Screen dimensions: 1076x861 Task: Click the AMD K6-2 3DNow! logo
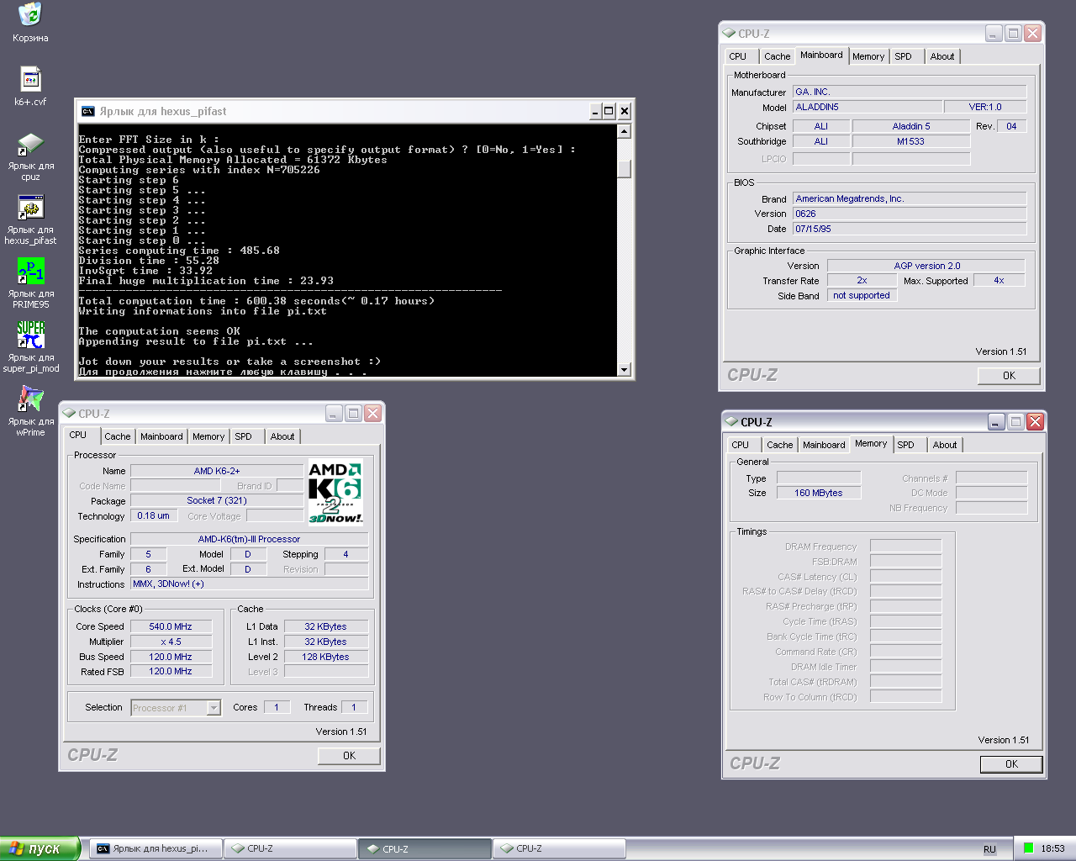(335, 491)
